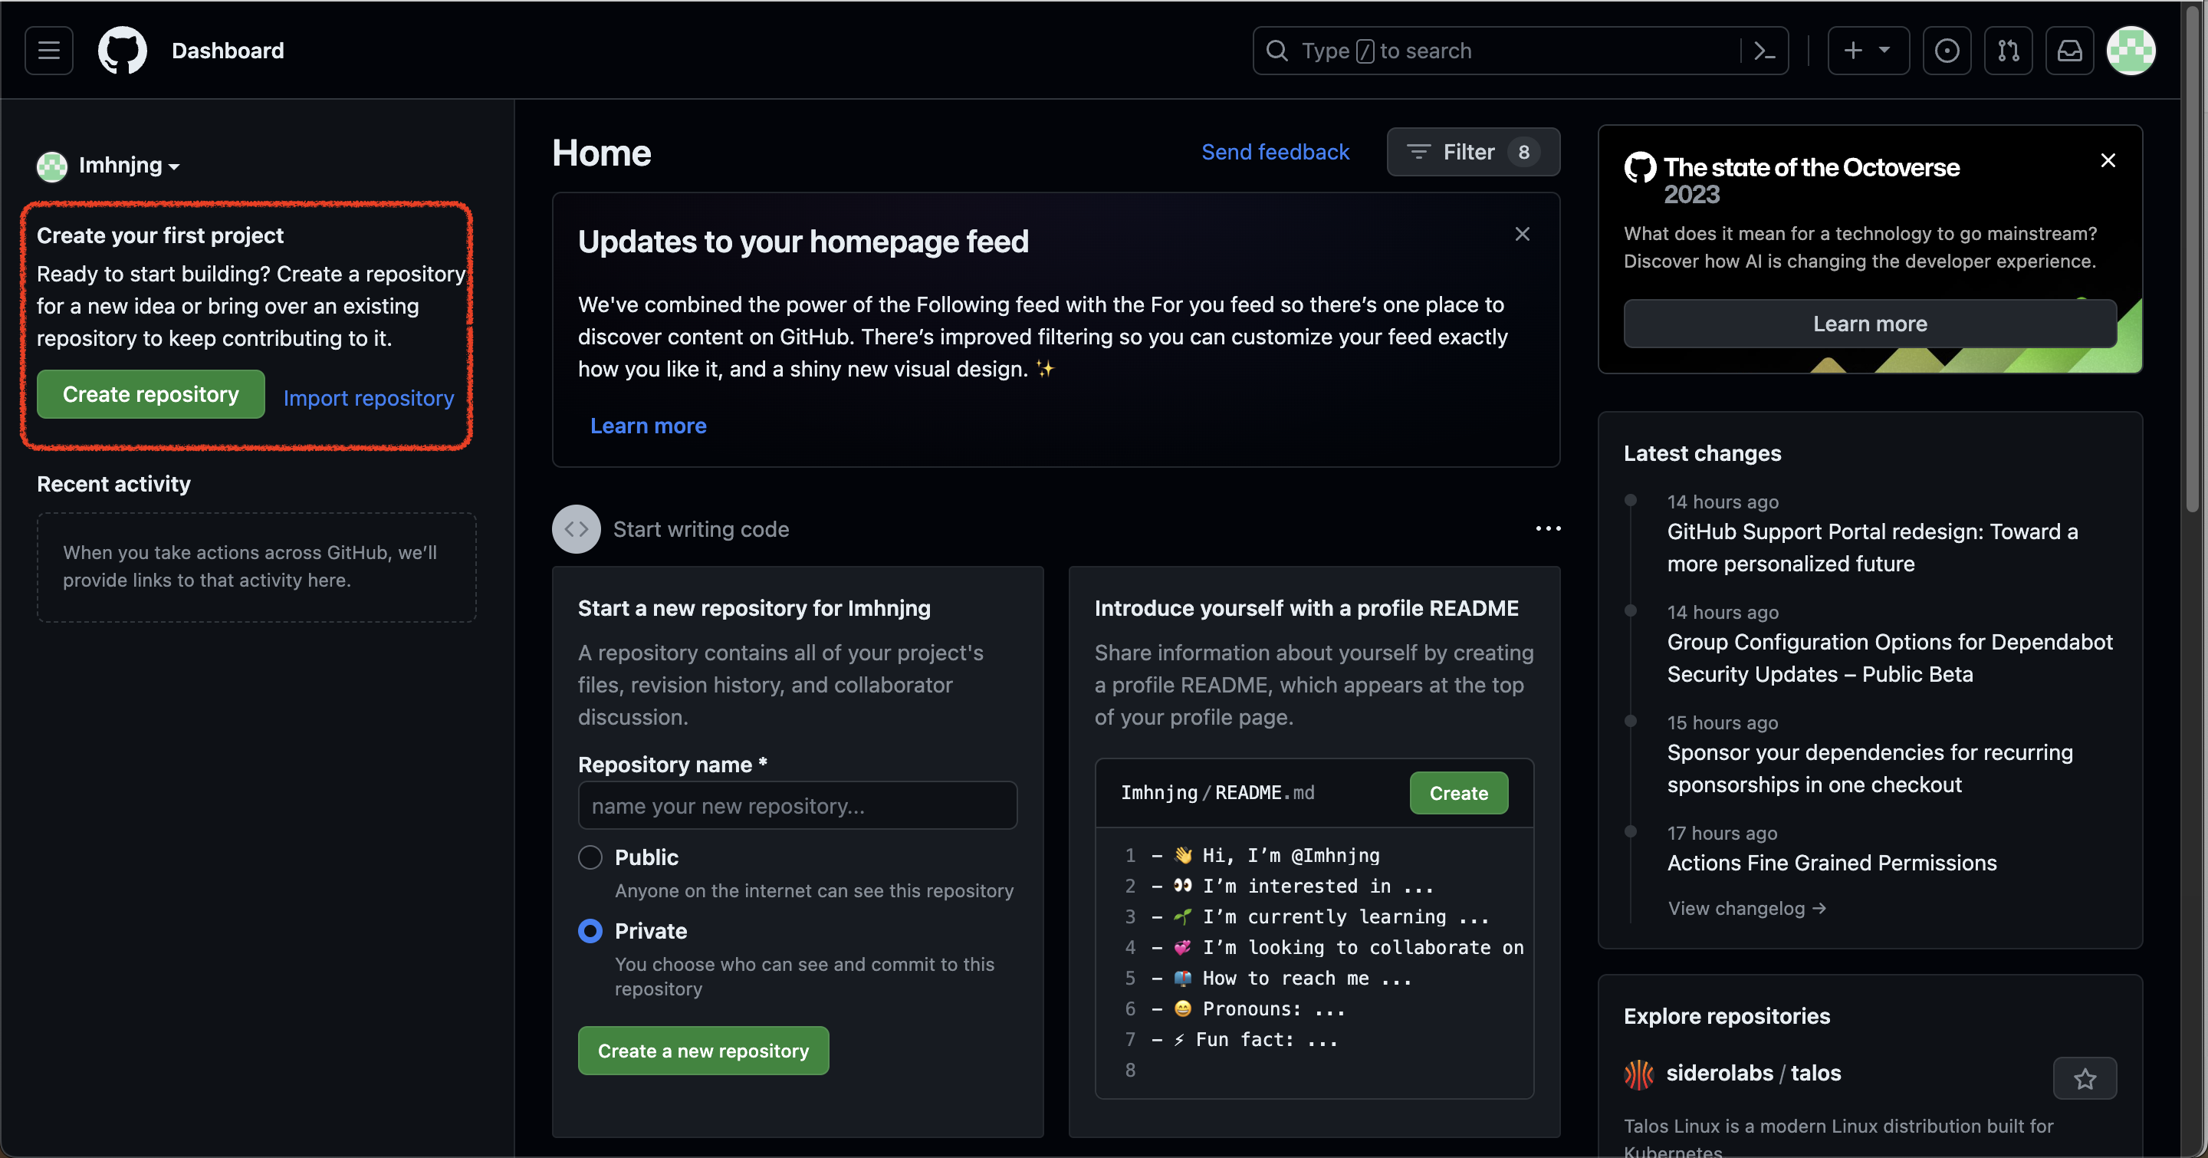This screenshot has width=2208, height=1158.
Task: Click the Explore repositories heading
Action: pos(1727,1015)
